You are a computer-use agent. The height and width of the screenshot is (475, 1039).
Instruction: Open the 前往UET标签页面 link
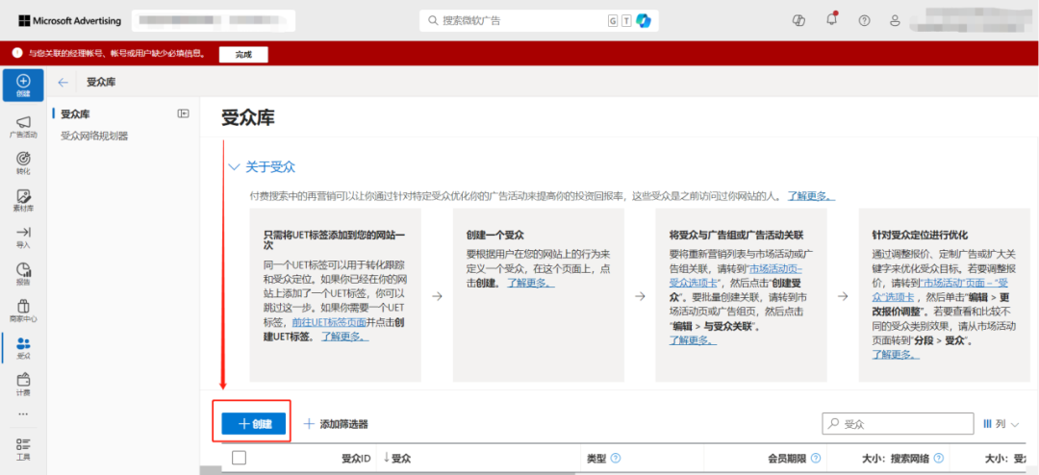pos(329,323)
